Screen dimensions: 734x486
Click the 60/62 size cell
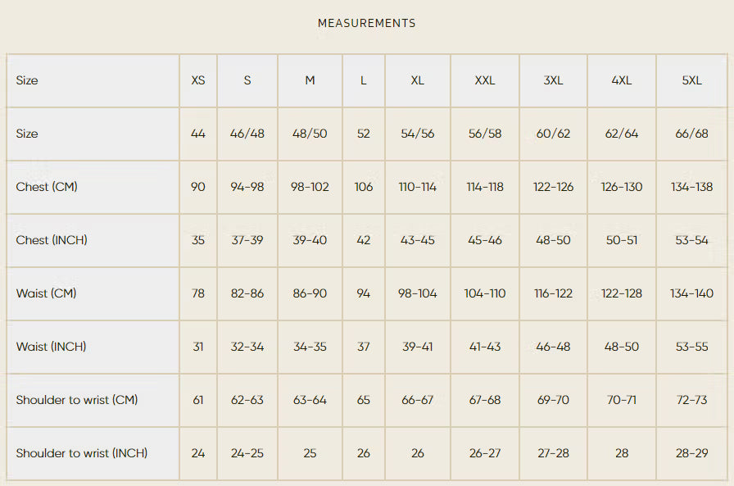coord(553,134)
